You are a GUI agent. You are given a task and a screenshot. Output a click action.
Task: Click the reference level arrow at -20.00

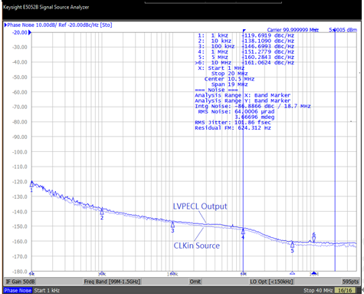[30, 32]
